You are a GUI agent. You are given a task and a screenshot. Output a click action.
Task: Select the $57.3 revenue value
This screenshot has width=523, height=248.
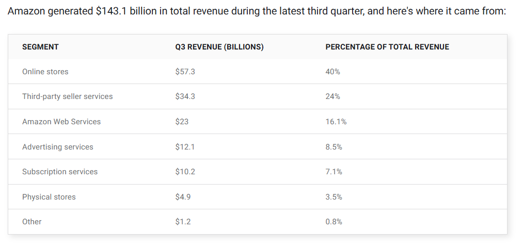click(185, 72)
